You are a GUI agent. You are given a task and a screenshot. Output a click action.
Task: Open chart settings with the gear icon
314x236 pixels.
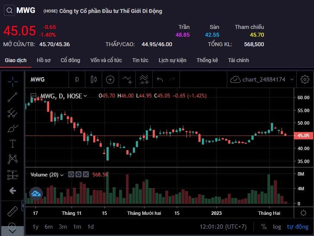pyautogui.click(x=305, y=79)
